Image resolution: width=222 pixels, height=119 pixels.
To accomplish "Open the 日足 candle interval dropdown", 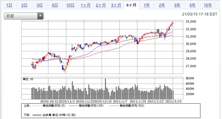I will pos(24,16).
